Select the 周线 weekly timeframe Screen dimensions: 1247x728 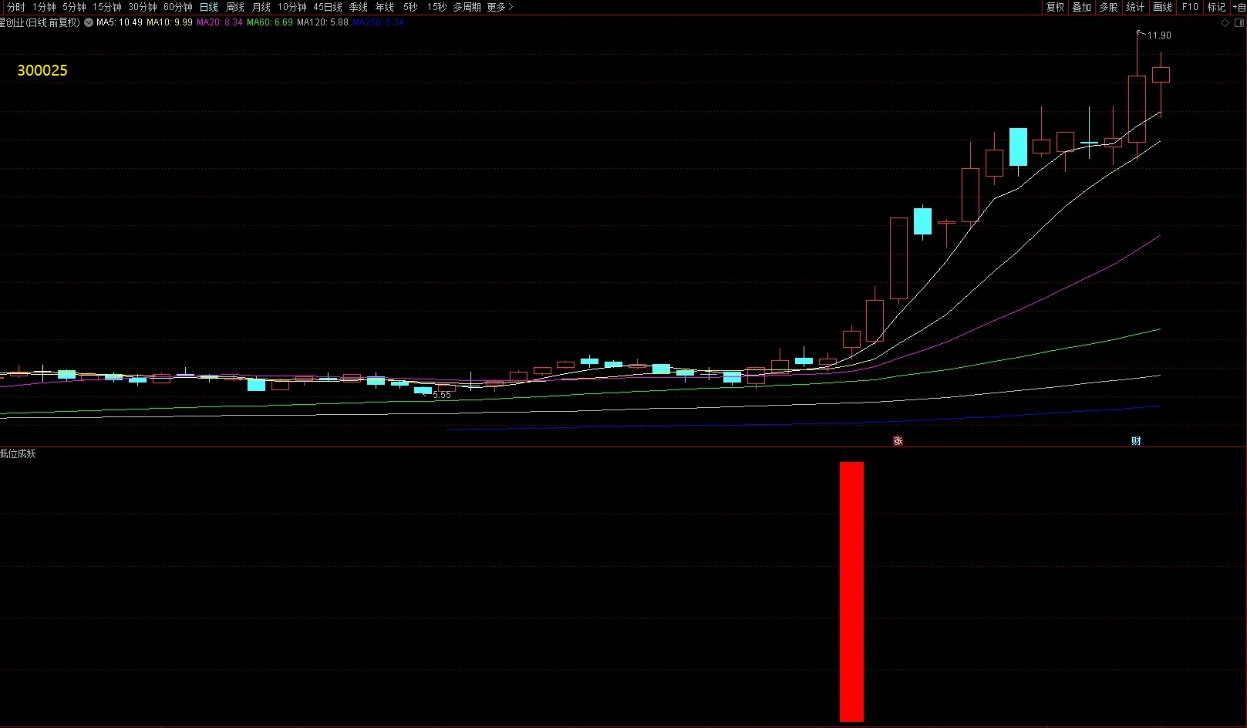pyautogui.click(x=235, y=7)
